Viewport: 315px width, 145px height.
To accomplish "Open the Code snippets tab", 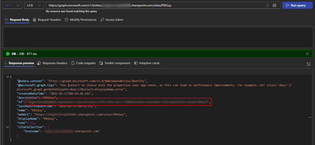I will click(x=83, y=63).
